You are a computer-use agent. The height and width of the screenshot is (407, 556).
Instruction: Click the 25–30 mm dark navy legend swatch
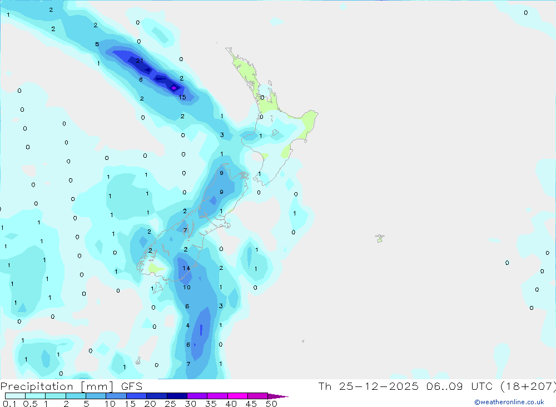[x=177, y=396]
